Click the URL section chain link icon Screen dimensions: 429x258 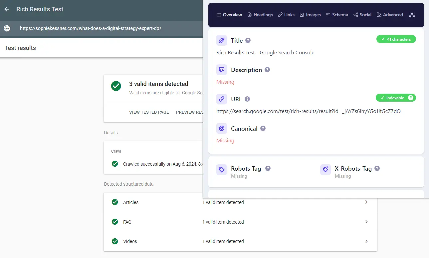[222, 99]
